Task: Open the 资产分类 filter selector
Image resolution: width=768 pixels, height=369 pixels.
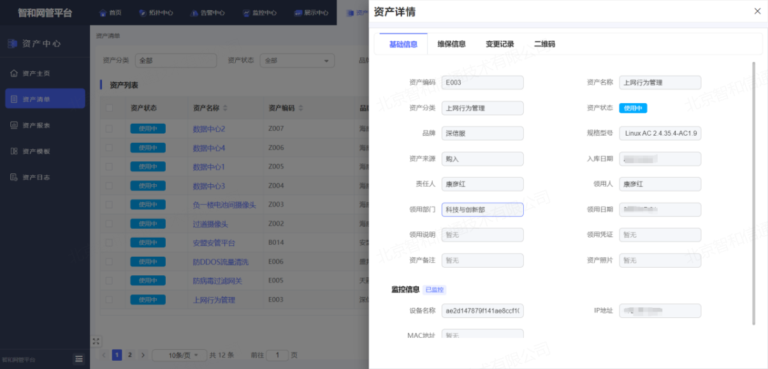Action: (x=176, y=61)
